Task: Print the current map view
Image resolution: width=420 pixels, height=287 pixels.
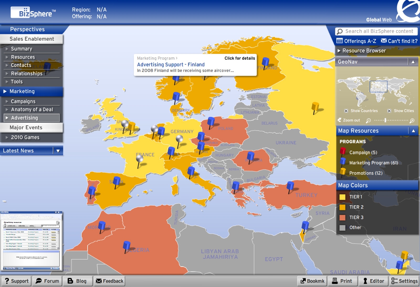Action: click(x=342, y=281)
